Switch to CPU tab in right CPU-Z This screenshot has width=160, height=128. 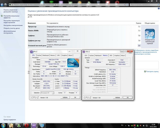86,56
